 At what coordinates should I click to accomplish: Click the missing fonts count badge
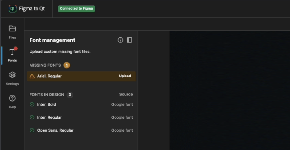[x=67, y=65]
